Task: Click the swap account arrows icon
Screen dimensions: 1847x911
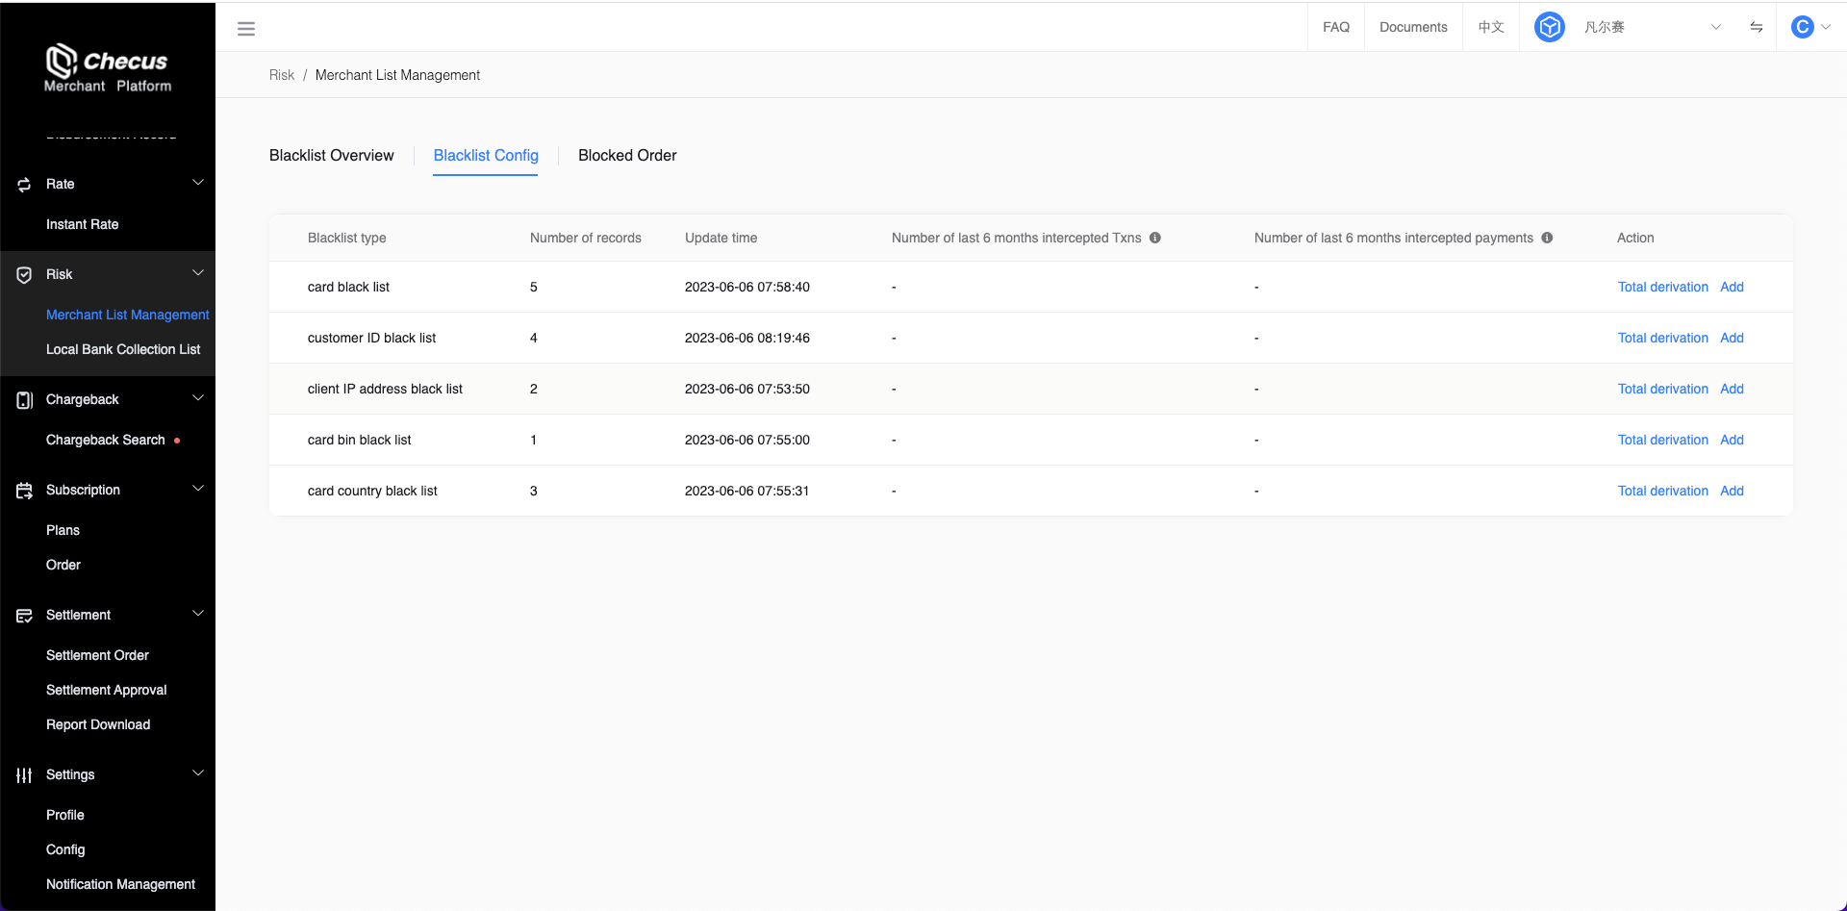Action: (x=1756, y=27)
